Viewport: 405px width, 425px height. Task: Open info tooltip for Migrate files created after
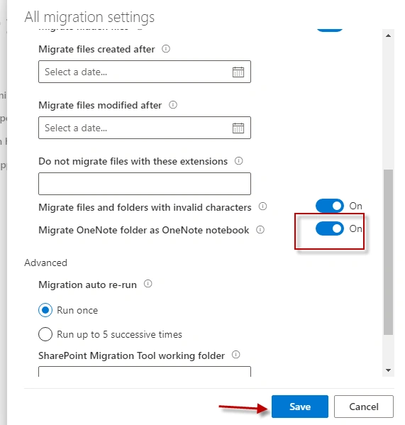click(x=166, y=49)
